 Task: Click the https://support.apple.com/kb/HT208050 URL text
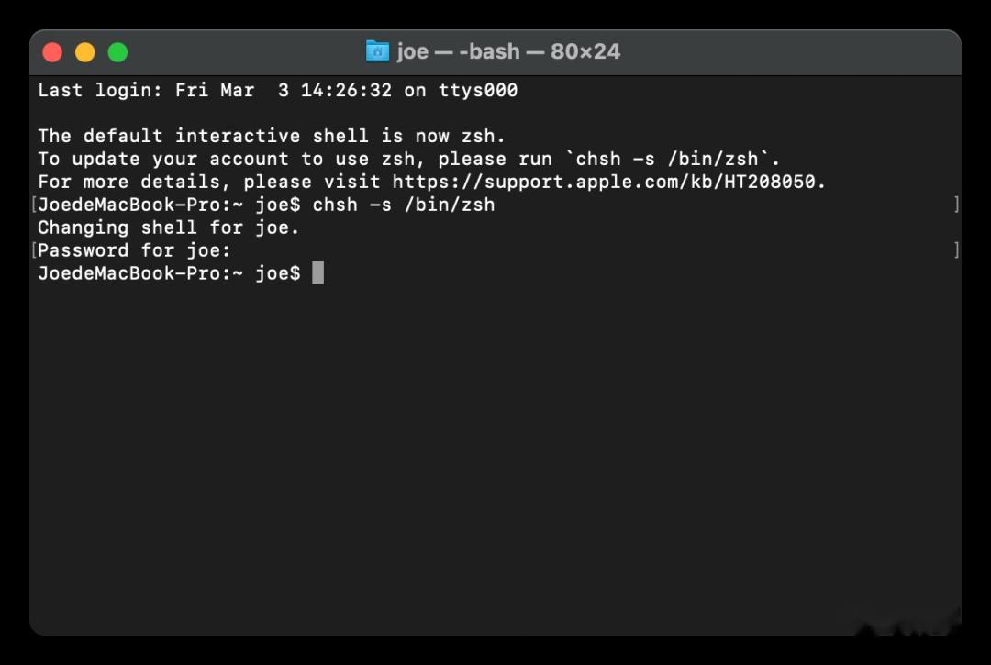[x=604, y=182]
